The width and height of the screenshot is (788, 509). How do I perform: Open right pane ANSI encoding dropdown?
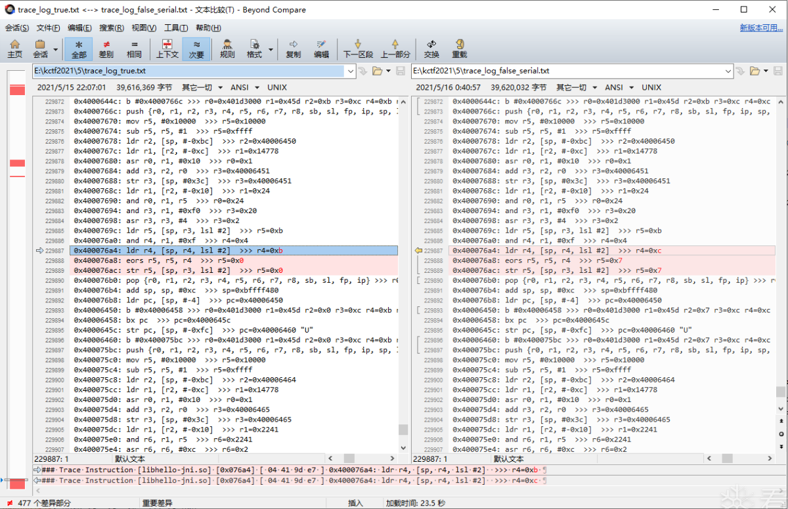619,87
